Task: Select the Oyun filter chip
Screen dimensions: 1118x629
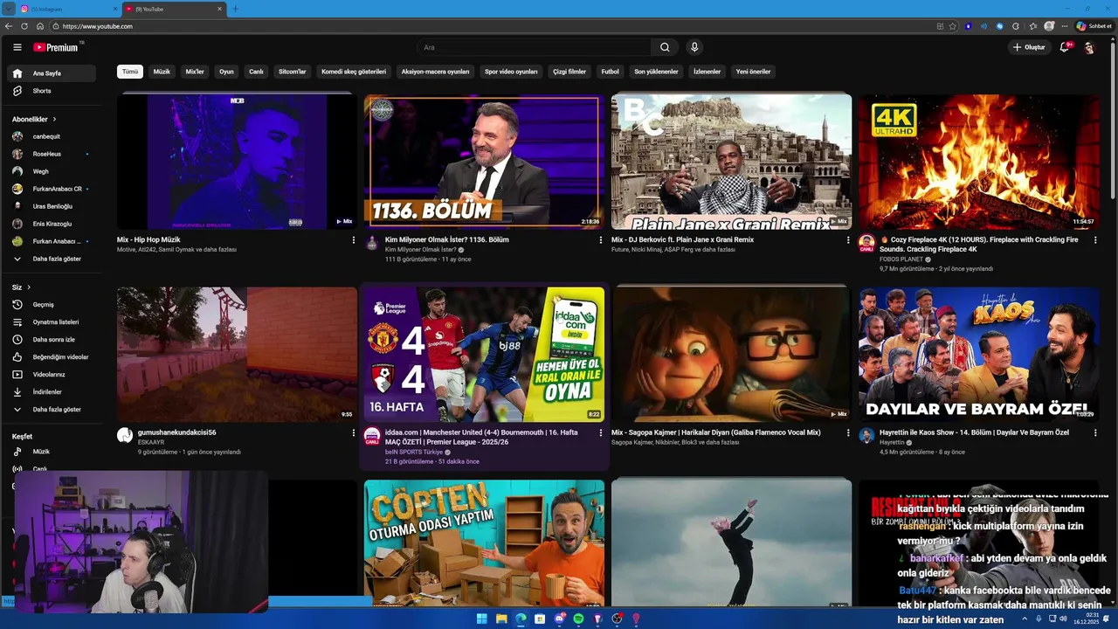Action: coord(226,72)
